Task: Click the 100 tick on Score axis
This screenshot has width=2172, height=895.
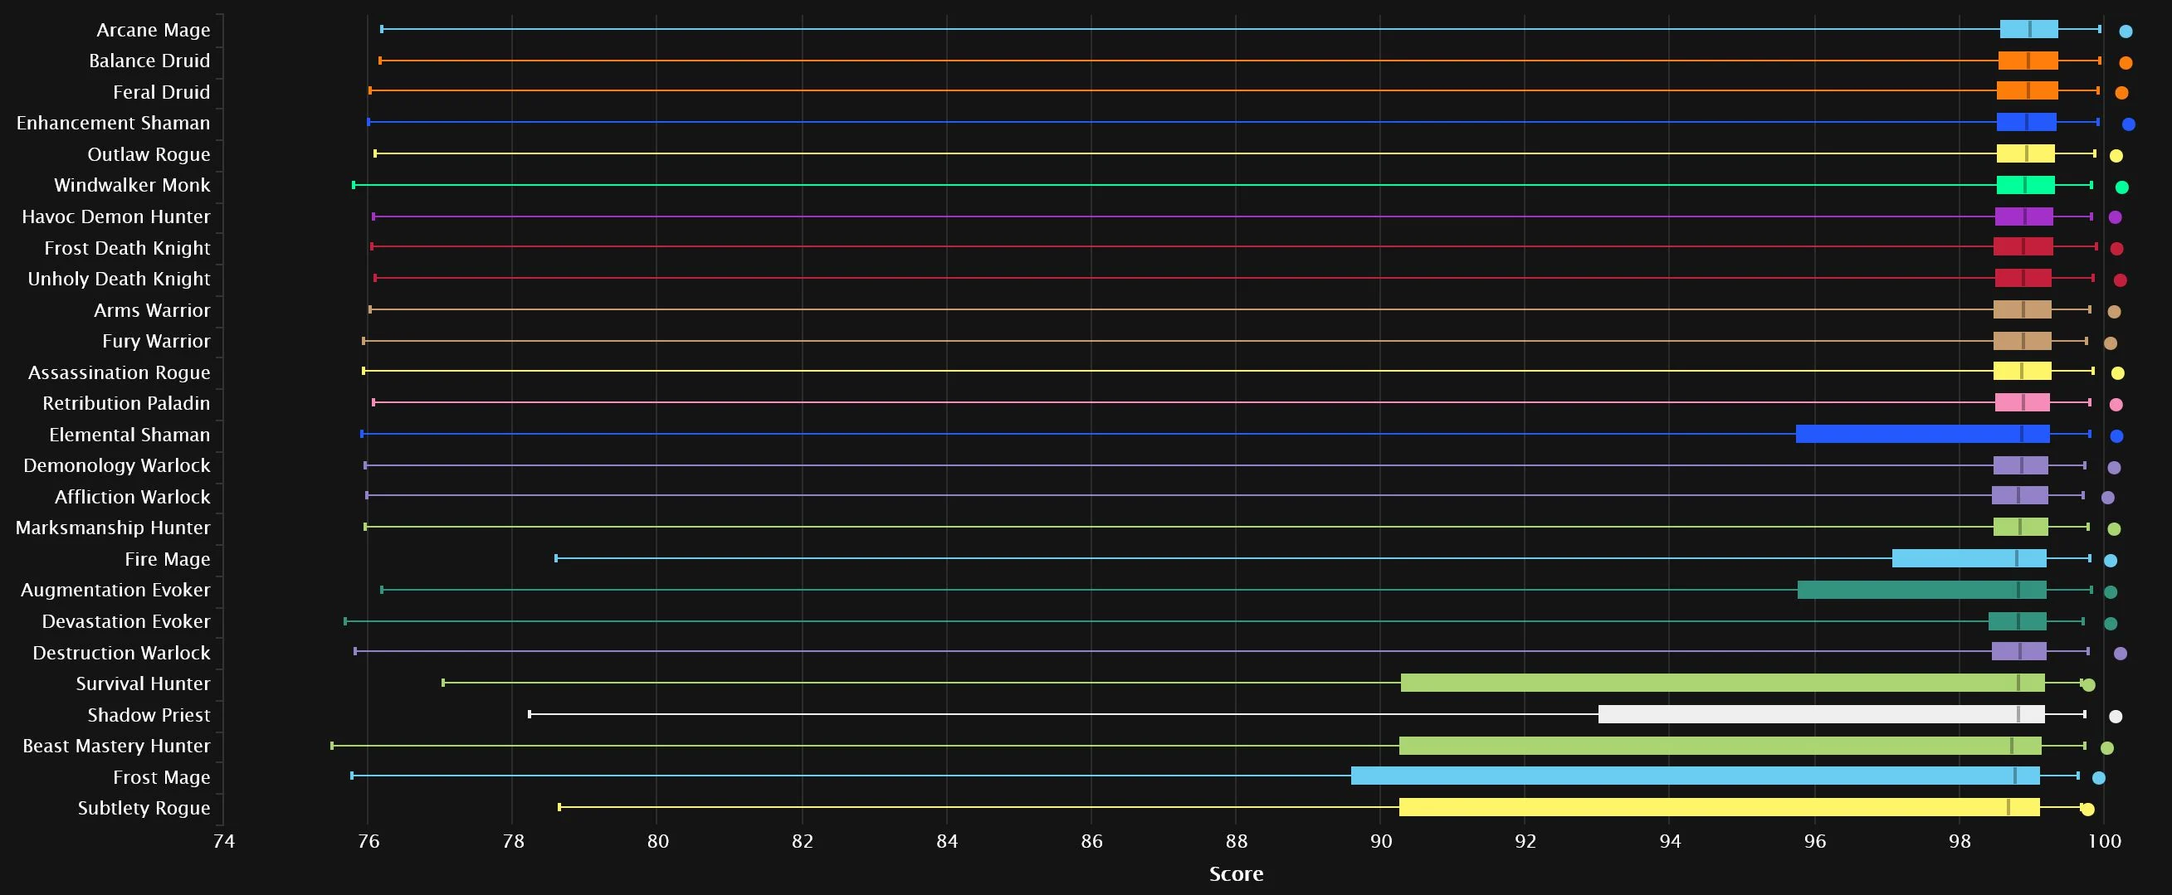Action: 2105,841
